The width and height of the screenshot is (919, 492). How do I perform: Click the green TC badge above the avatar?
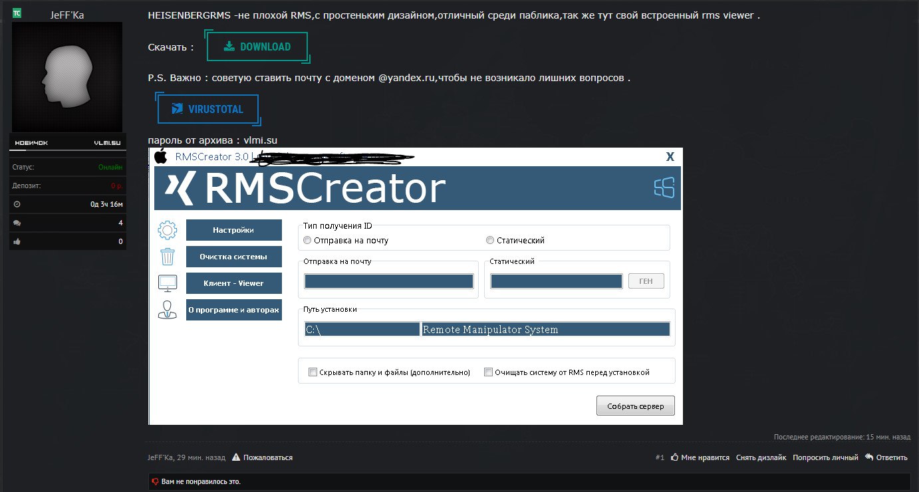coord(17,13)
